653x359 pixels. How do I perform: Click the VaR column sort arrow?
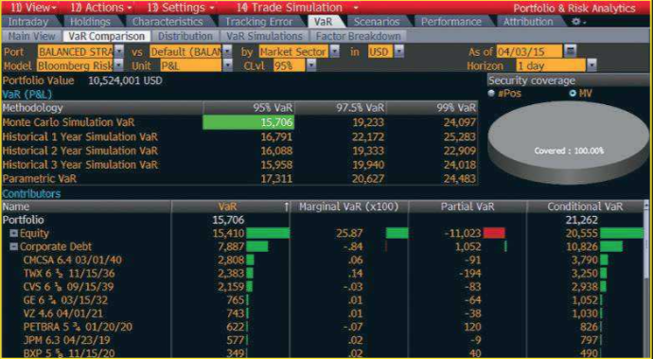[287, 206]
